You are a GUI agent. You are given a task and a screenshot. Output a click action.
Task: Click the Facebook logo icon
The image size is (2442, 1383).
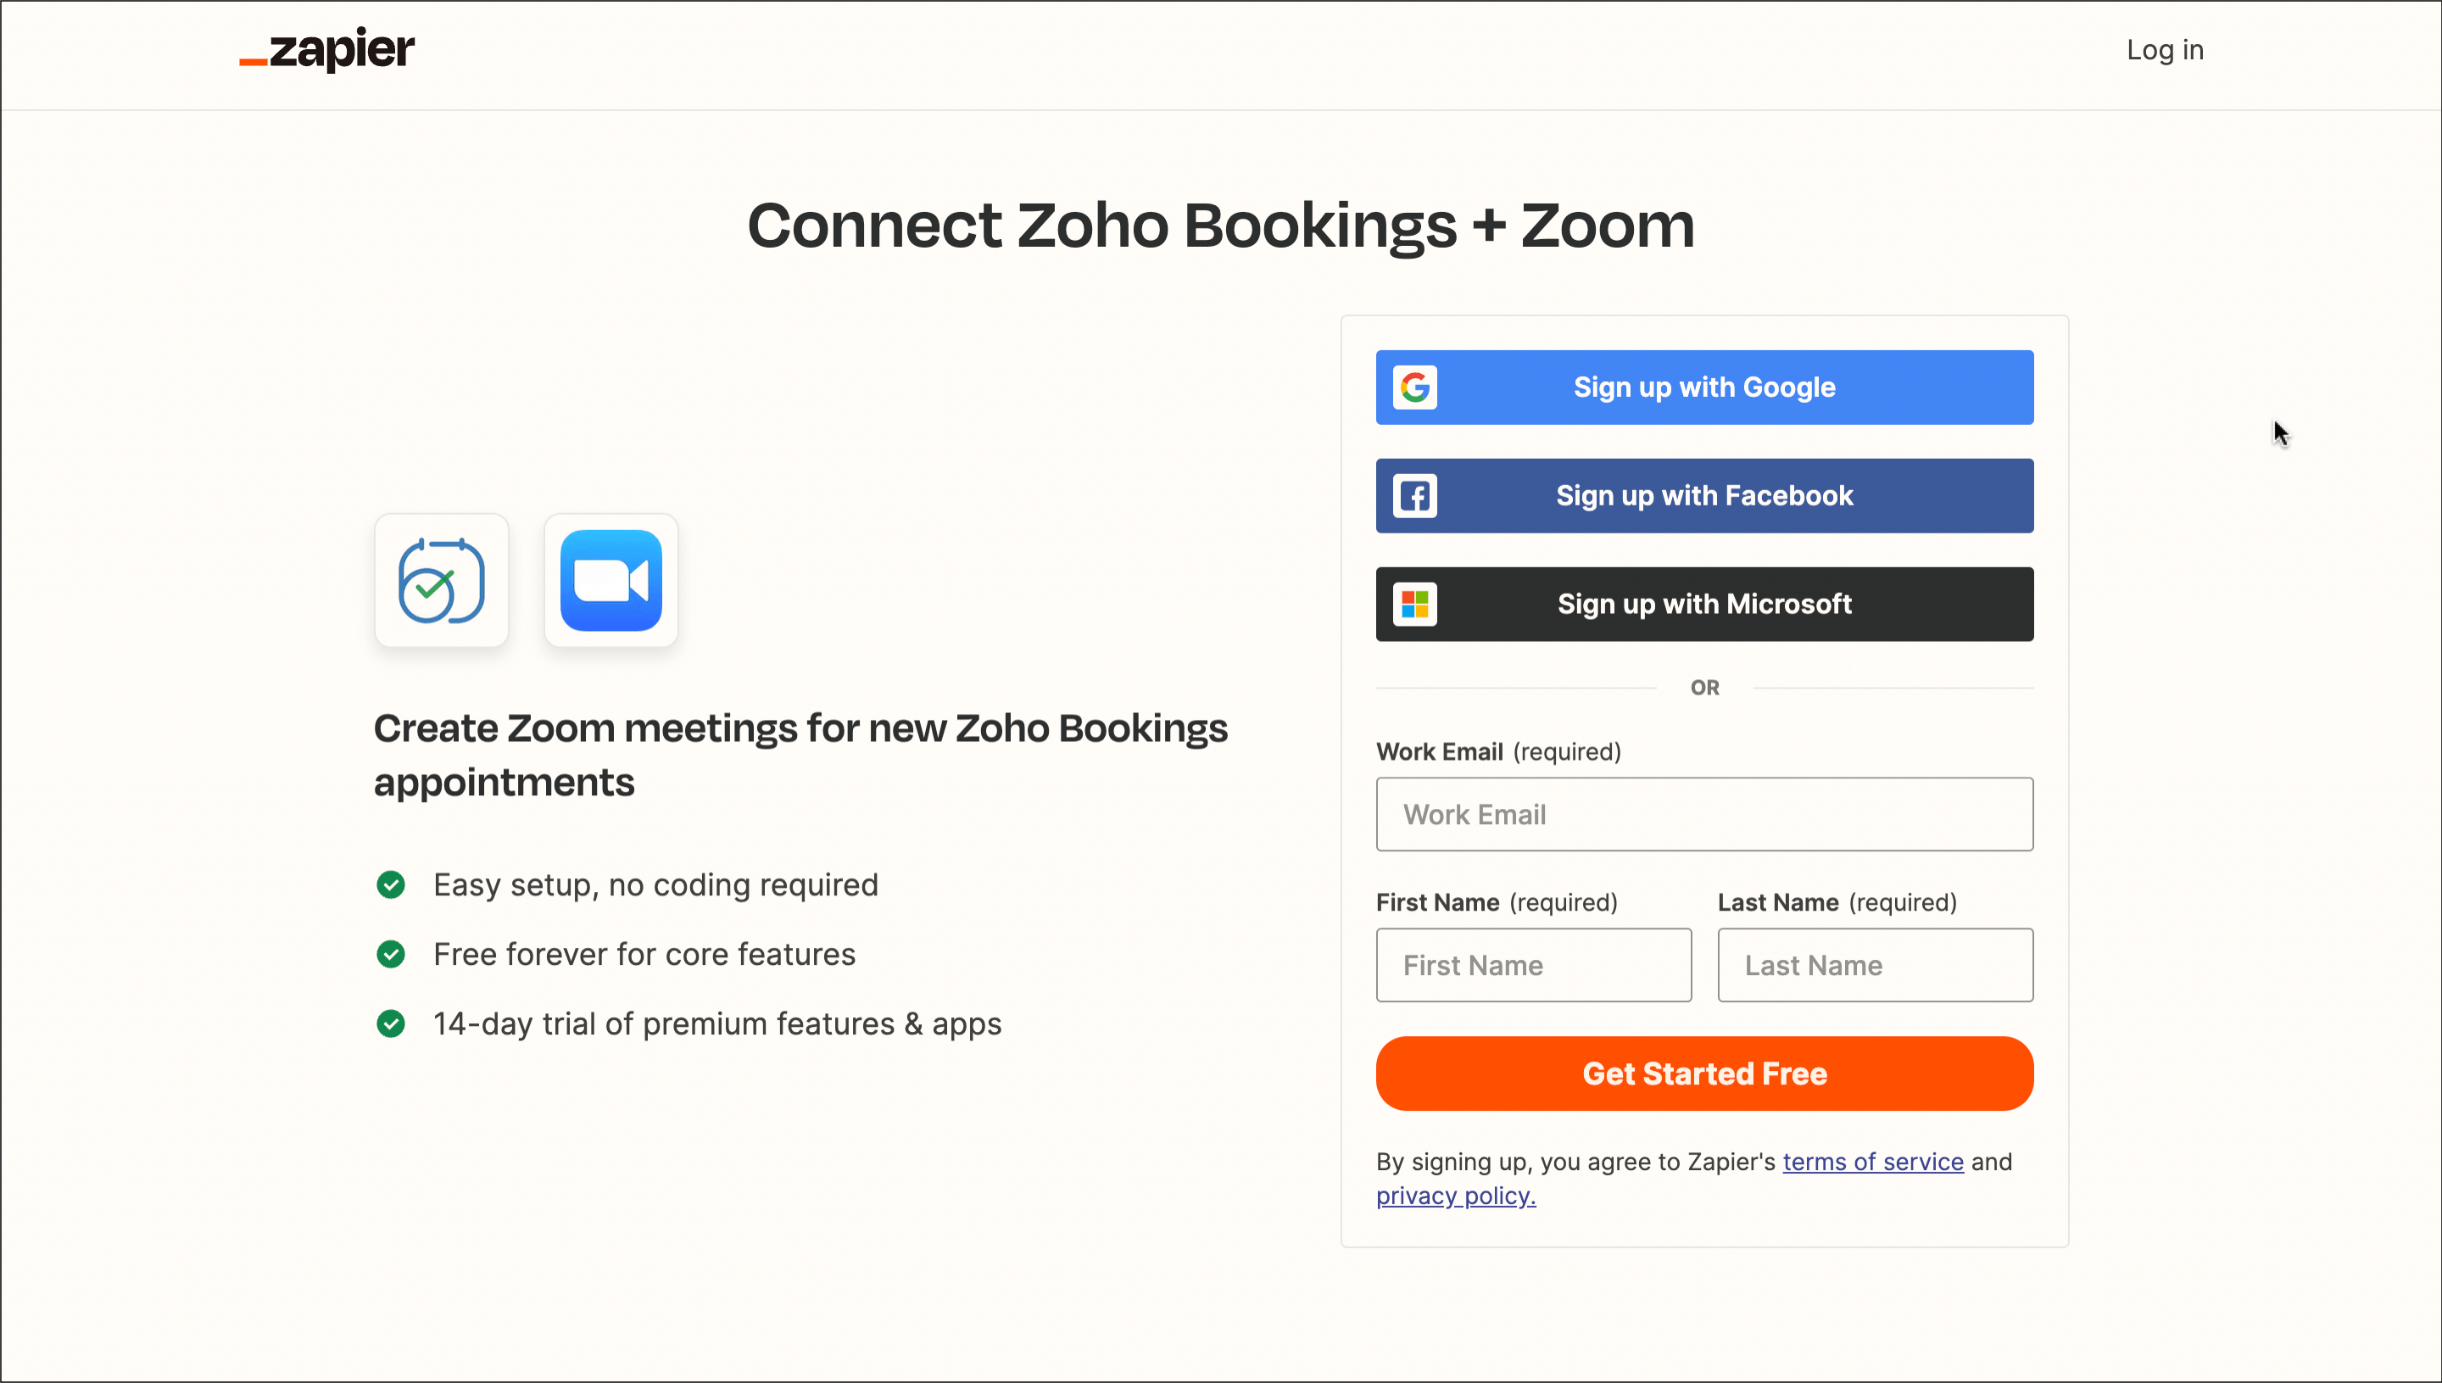pyautogui.click(x=1415, y=496)
